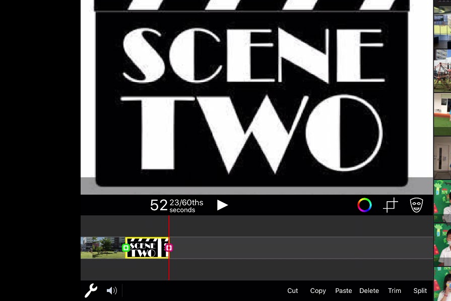Paste the copied clip
The width and height of the screenshot is (451, 301).
pos(343,290)
